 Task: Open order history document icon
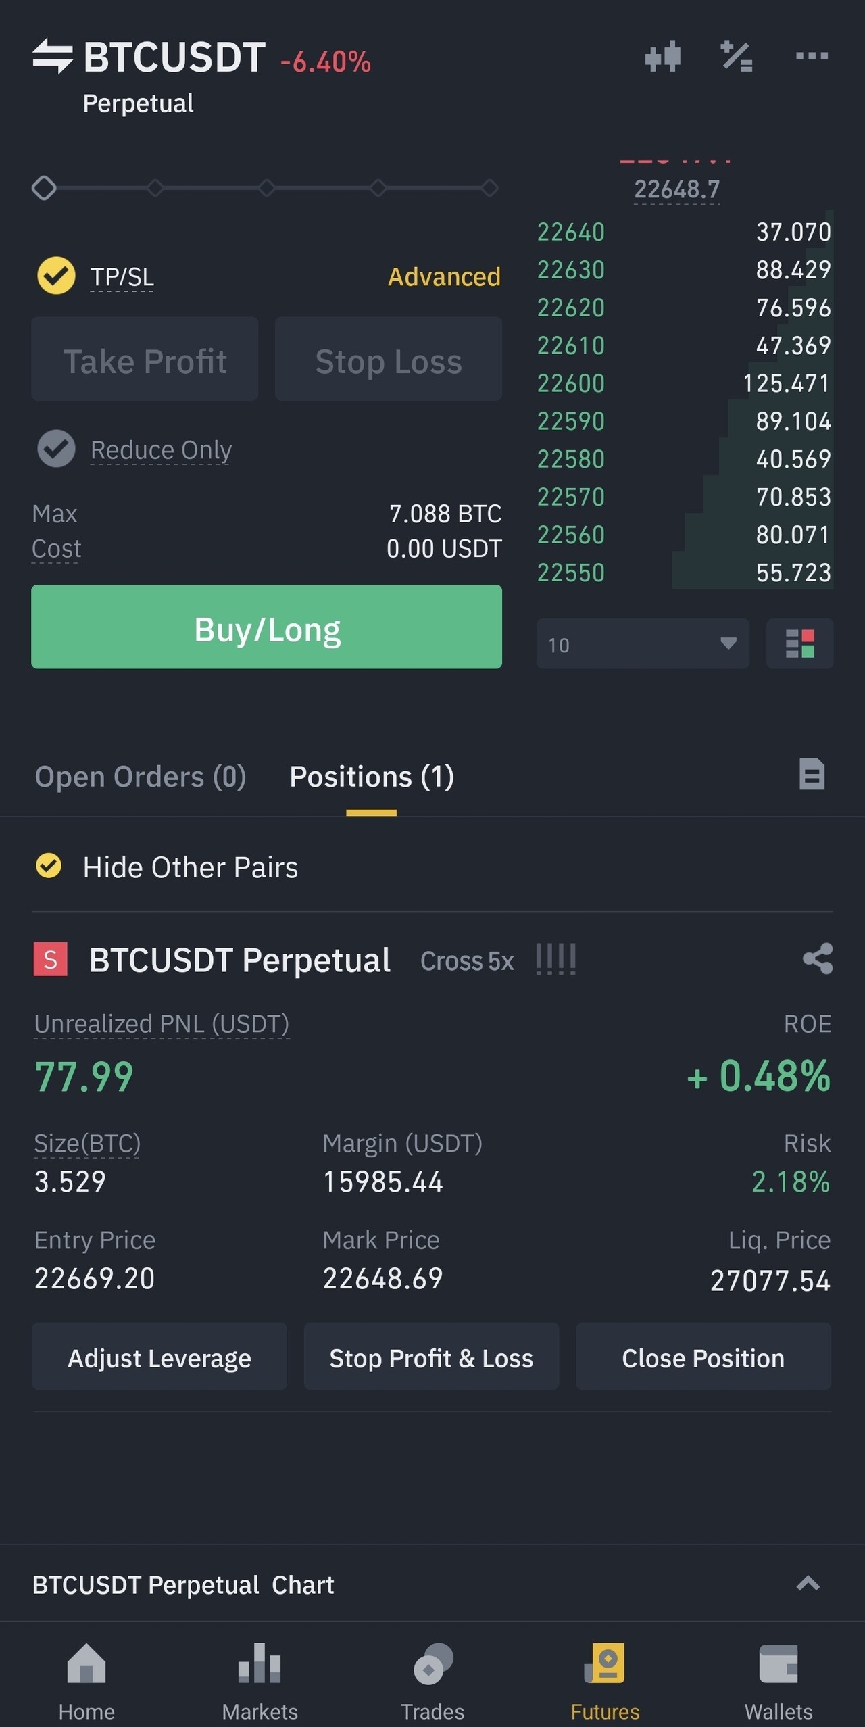(x=812, y=775)
